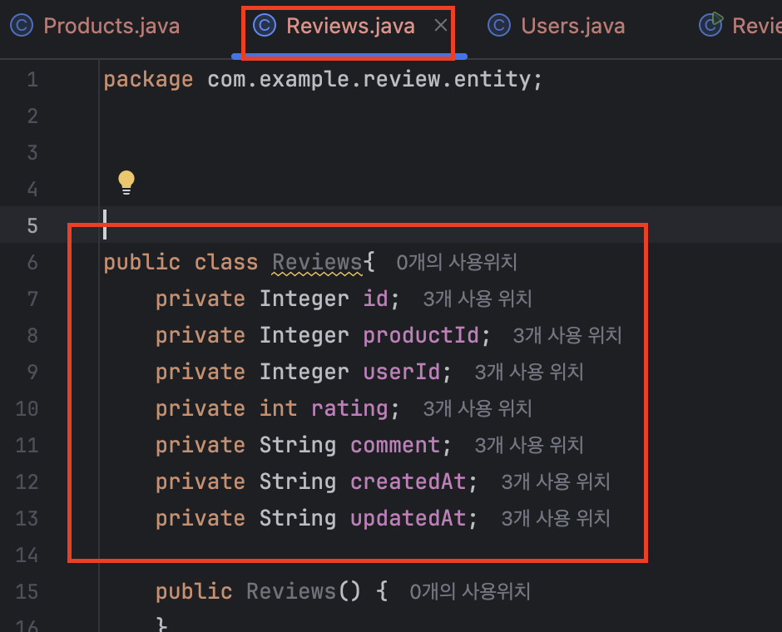
Task: Click the rating field name
Action: point(349,408)
